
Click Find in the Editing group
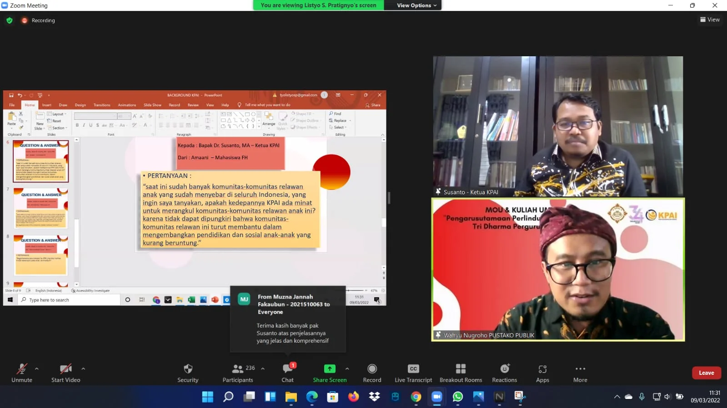pyautogui.click(x=335, y=113)
